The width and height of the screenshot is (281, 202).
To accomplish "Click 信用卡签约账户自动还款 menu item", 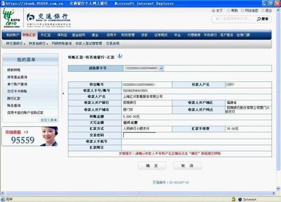I will pos(25,113).
